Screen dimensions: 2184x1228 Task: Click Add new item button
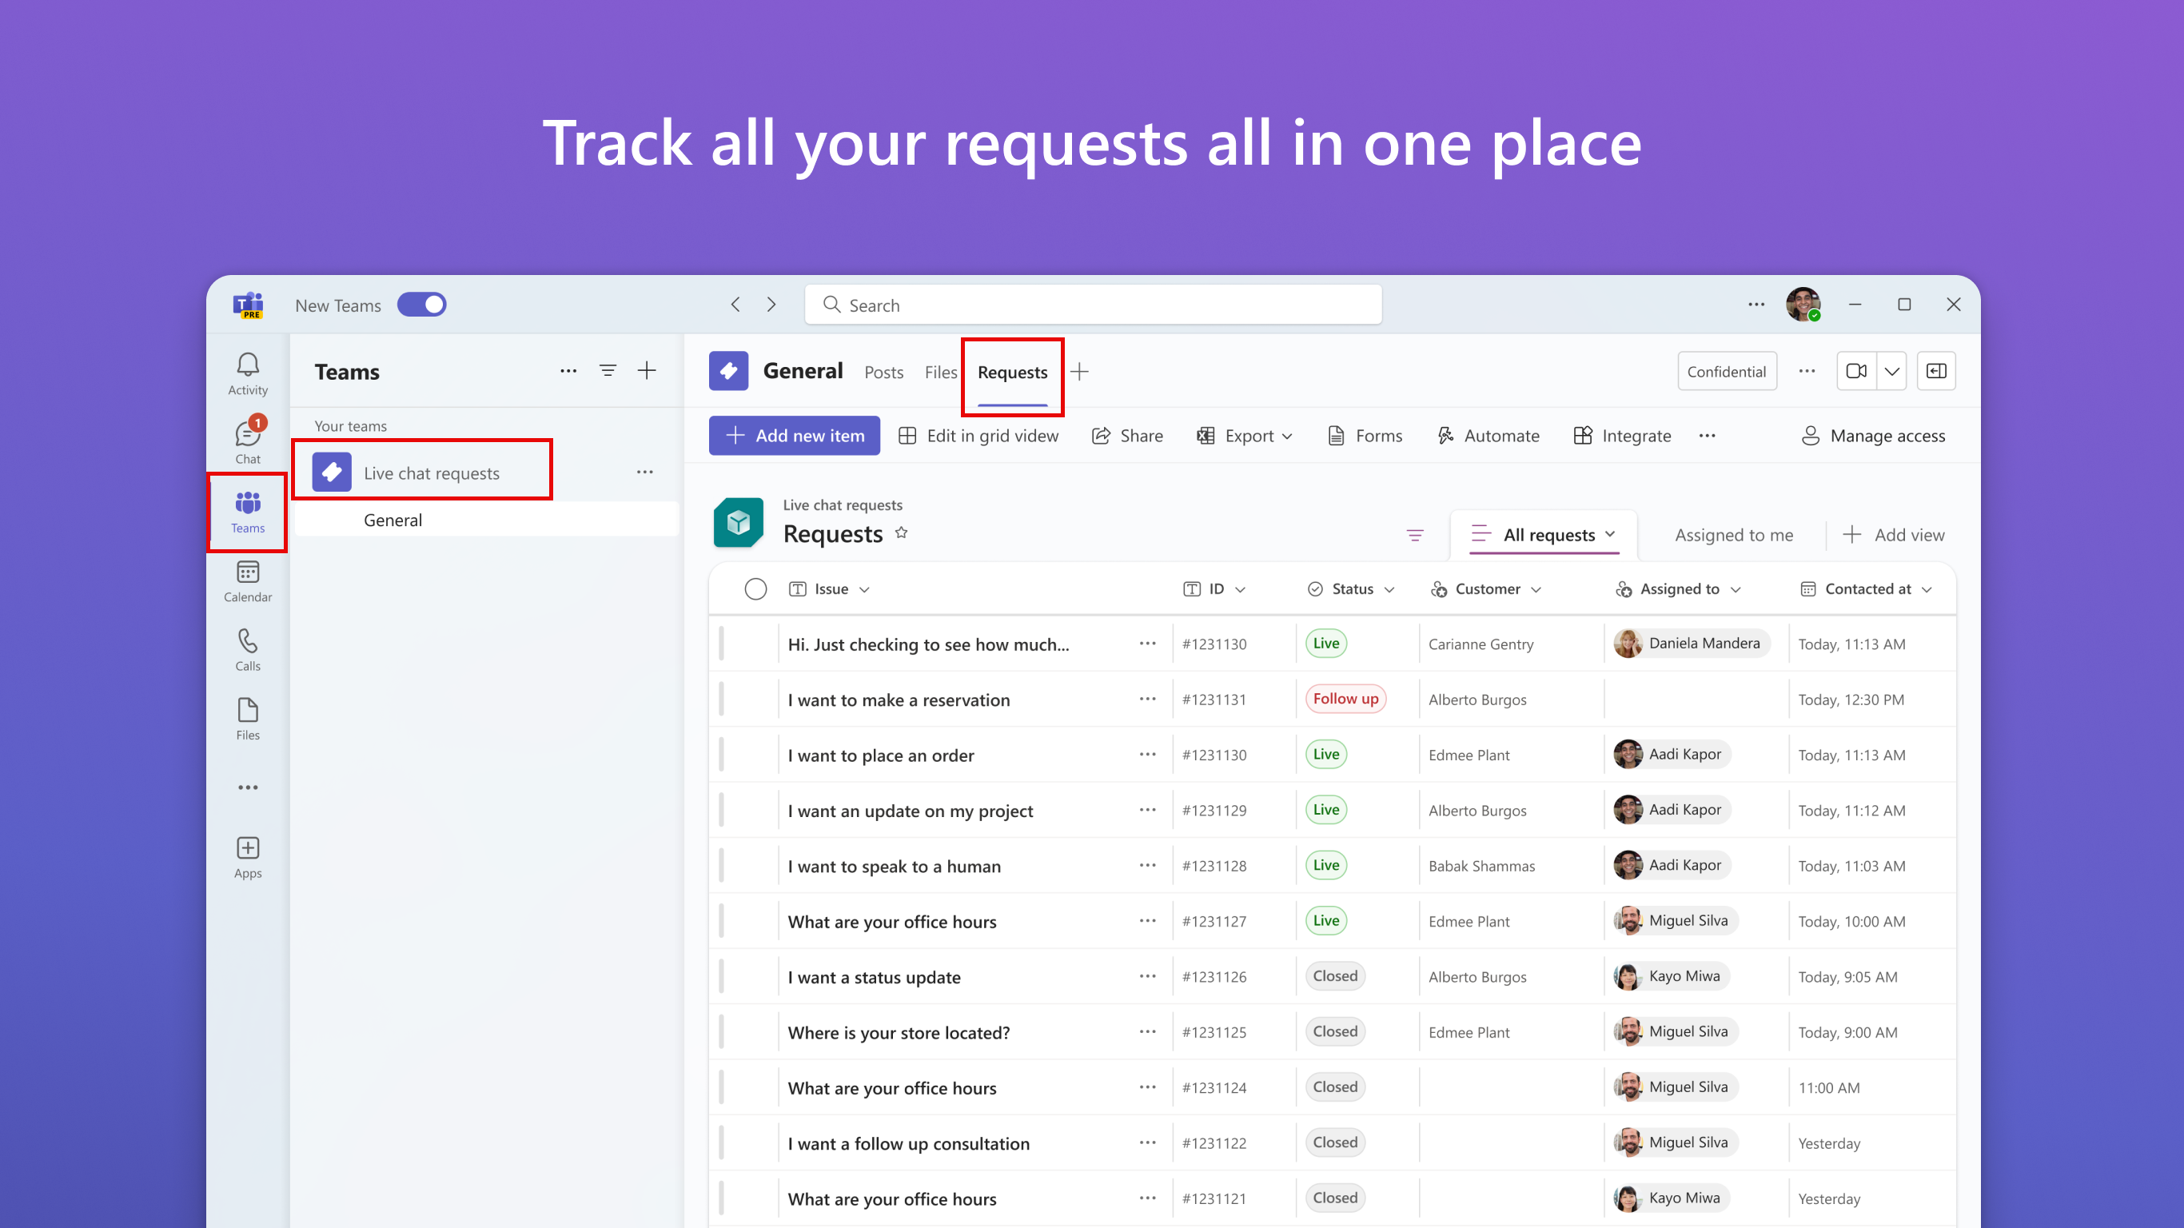pyautogui.click(x=794, y=436)
